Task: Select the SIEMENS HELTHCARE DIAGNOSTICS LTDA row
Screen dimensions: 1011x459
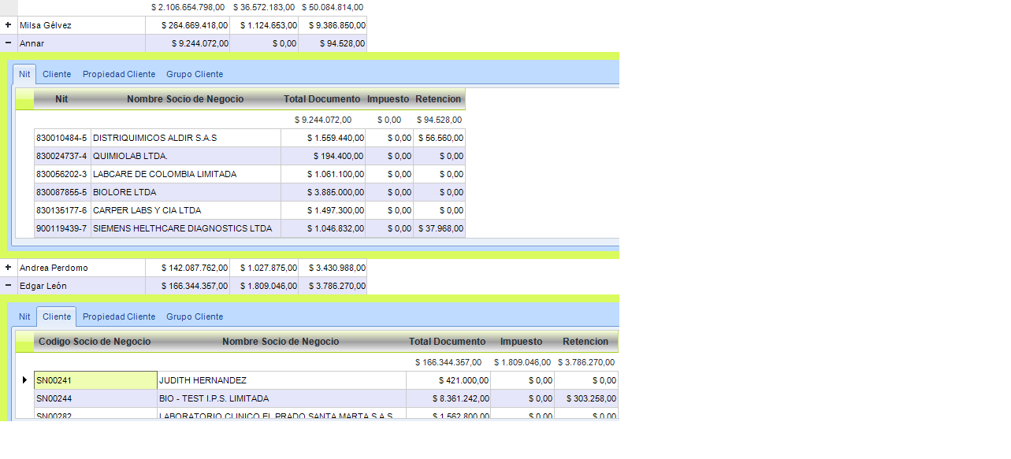Action: pos(250,228)
